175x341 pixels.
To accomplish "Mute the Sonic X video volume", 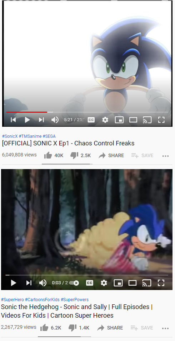I will point(55,120).
